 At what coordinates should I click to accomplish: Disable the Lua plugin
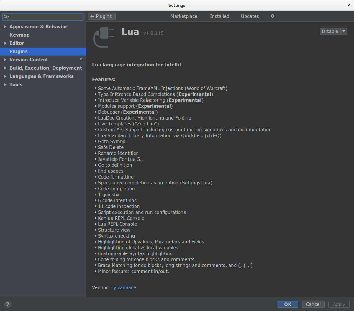pos(330,31)
